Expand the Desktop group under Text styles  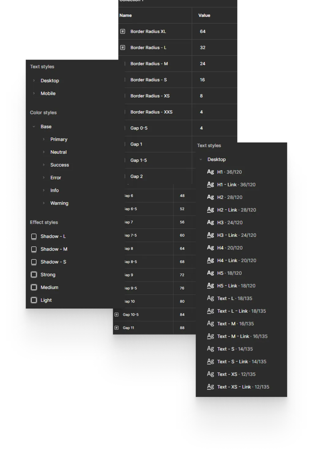(34, 80)
